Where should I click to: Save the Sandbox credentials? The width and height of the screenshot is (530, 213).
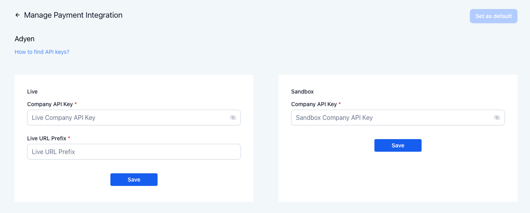[398, 145]
